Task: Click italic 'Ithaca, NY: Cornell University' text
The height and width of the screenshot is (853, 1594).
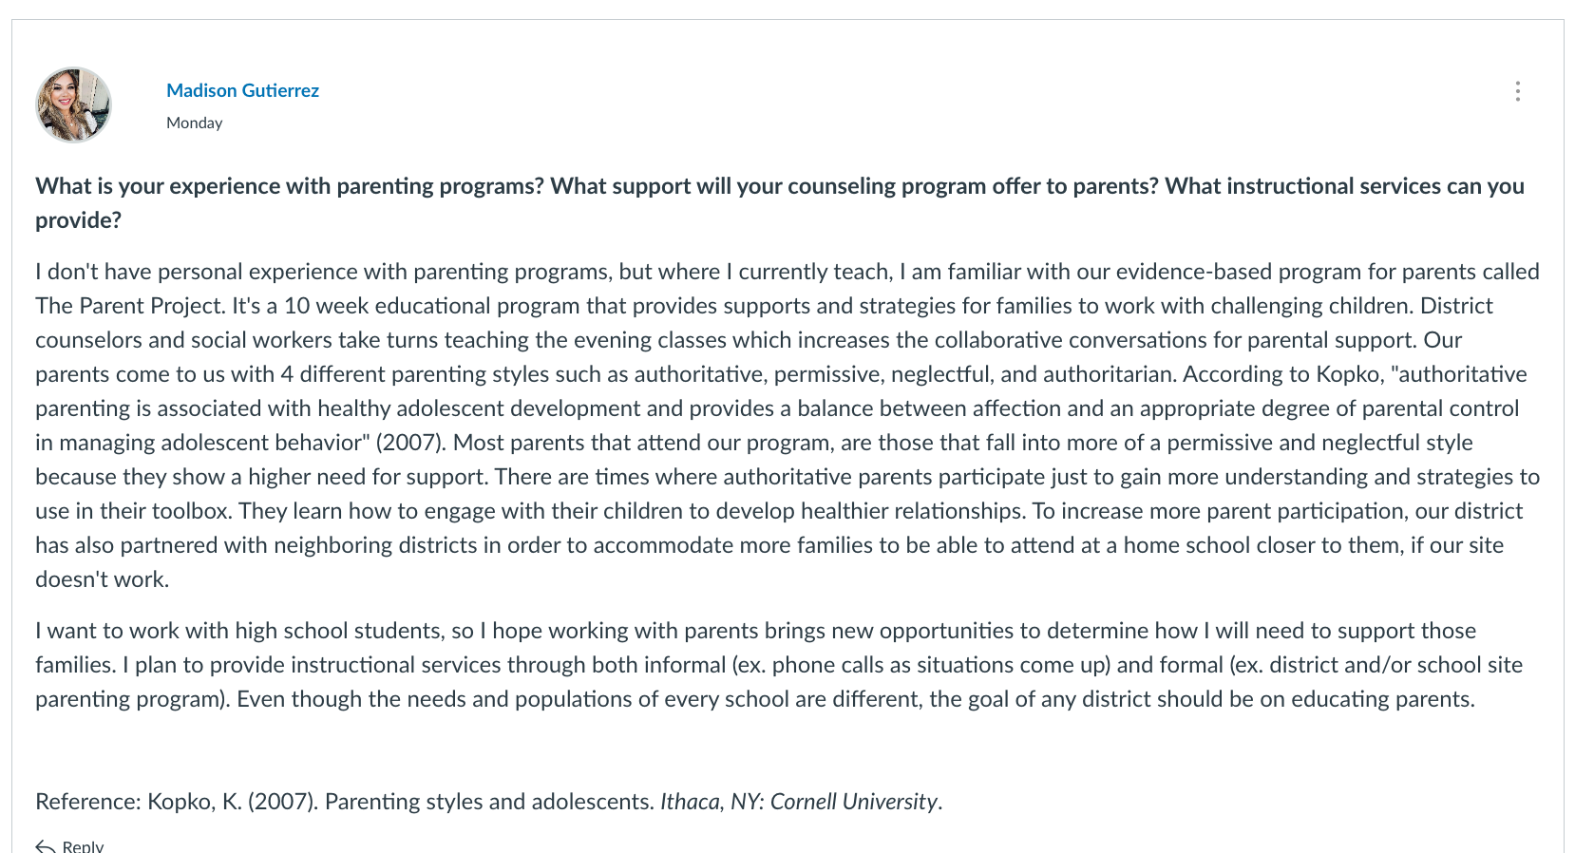Action: point(799,802)
